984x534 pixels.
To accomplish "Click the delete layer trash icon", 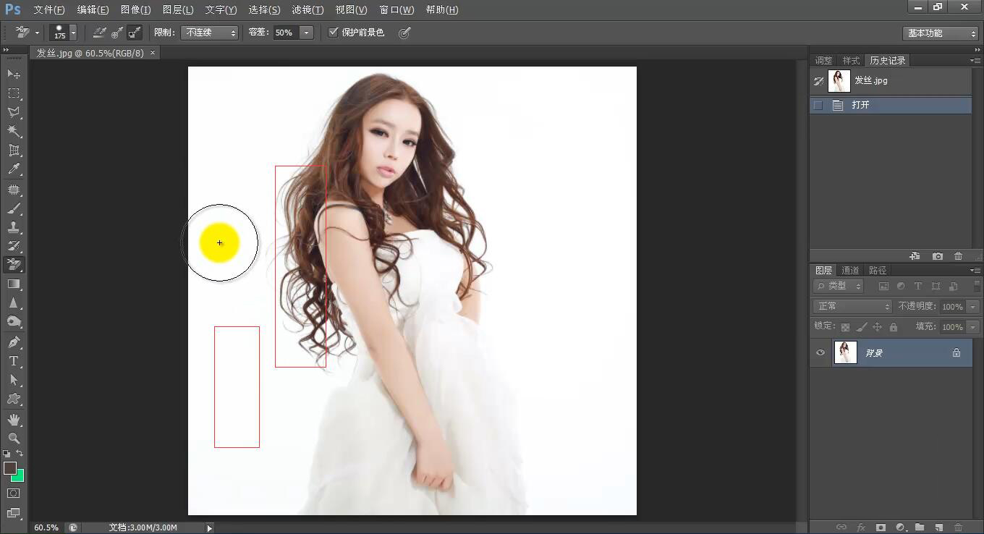I will pyautogui.click(x=958, y=527).
